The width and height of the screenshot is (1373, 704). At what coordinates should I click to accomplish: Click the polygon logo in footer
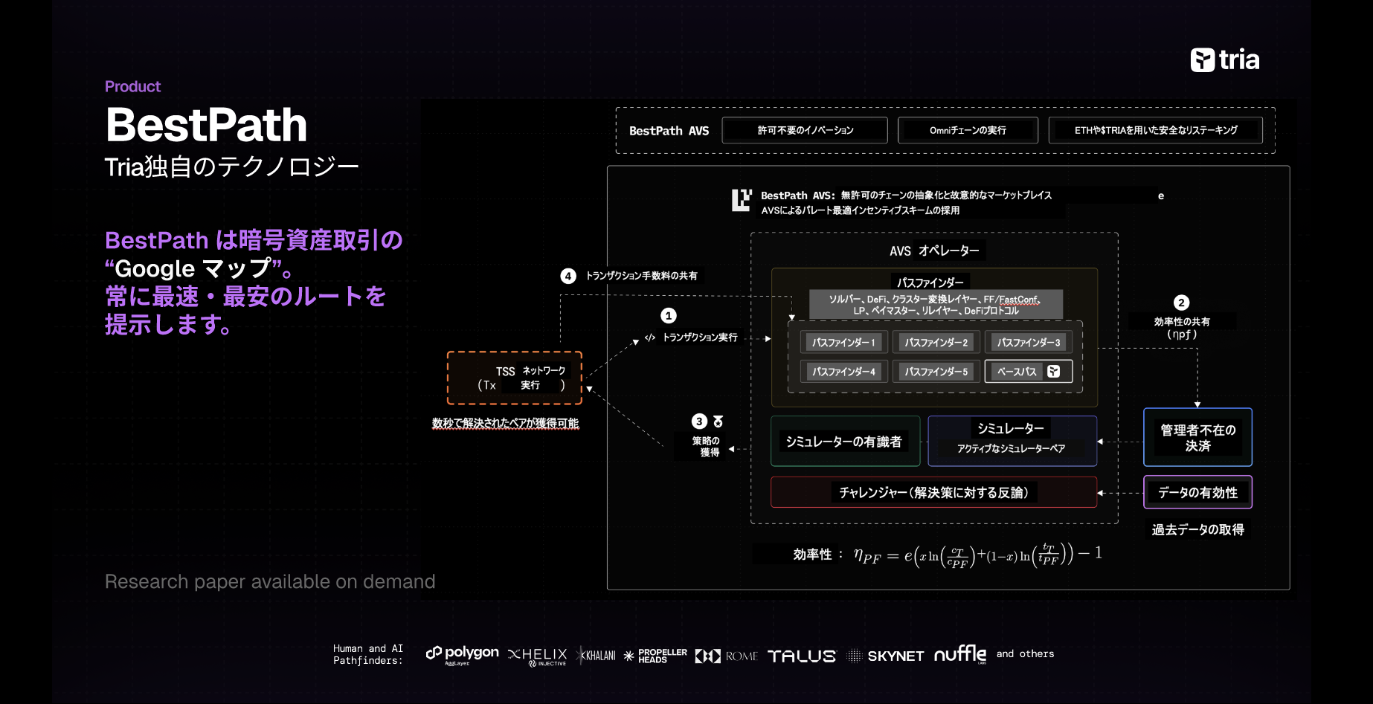(x=462, y=654)
